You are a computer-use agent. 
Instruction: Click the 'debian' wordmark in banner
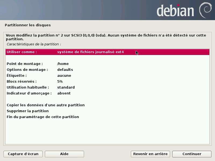[x=175, y=11]
